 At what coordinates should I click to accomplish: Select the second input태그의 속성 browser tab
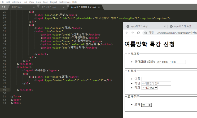[x=182, y=26]
